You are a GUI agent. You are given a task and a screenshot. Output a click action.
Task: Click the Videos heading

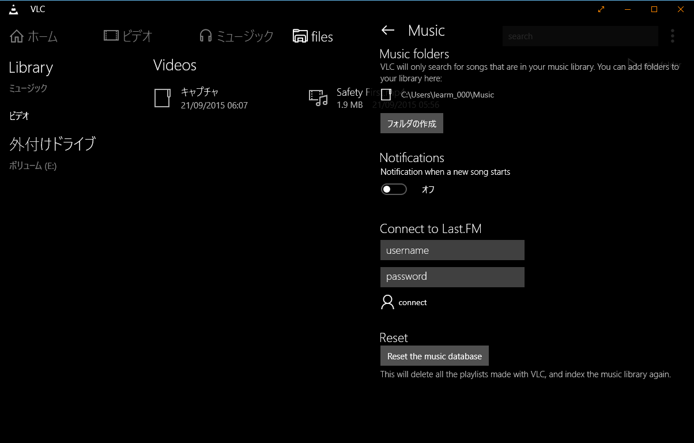pos(175,65)
